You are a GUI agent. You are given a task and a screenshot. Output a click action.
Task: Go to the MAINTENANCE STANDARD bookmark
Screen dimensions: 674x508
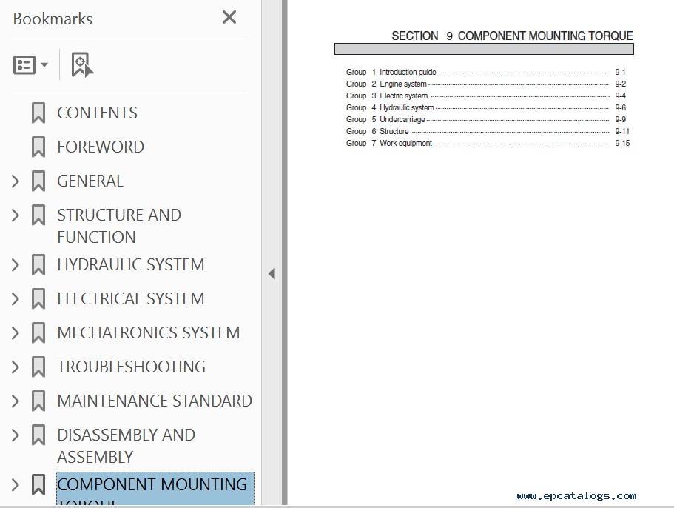tap(155, 401)
